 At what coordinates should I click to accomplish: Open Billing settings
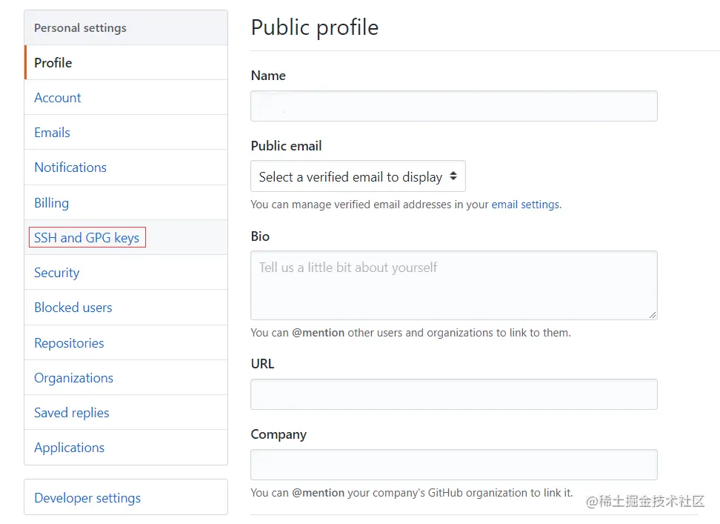[x=51, y=203]
